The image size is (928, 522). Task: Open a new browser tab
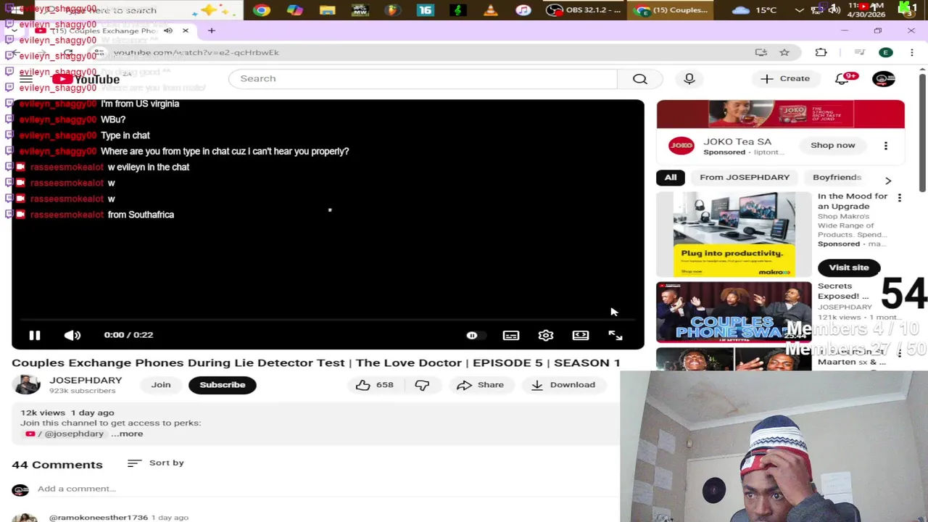pos(212,30)
